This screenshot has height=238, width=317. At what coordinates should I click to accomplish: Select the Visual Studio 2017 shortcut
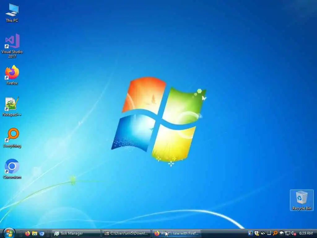pos(12,46)
